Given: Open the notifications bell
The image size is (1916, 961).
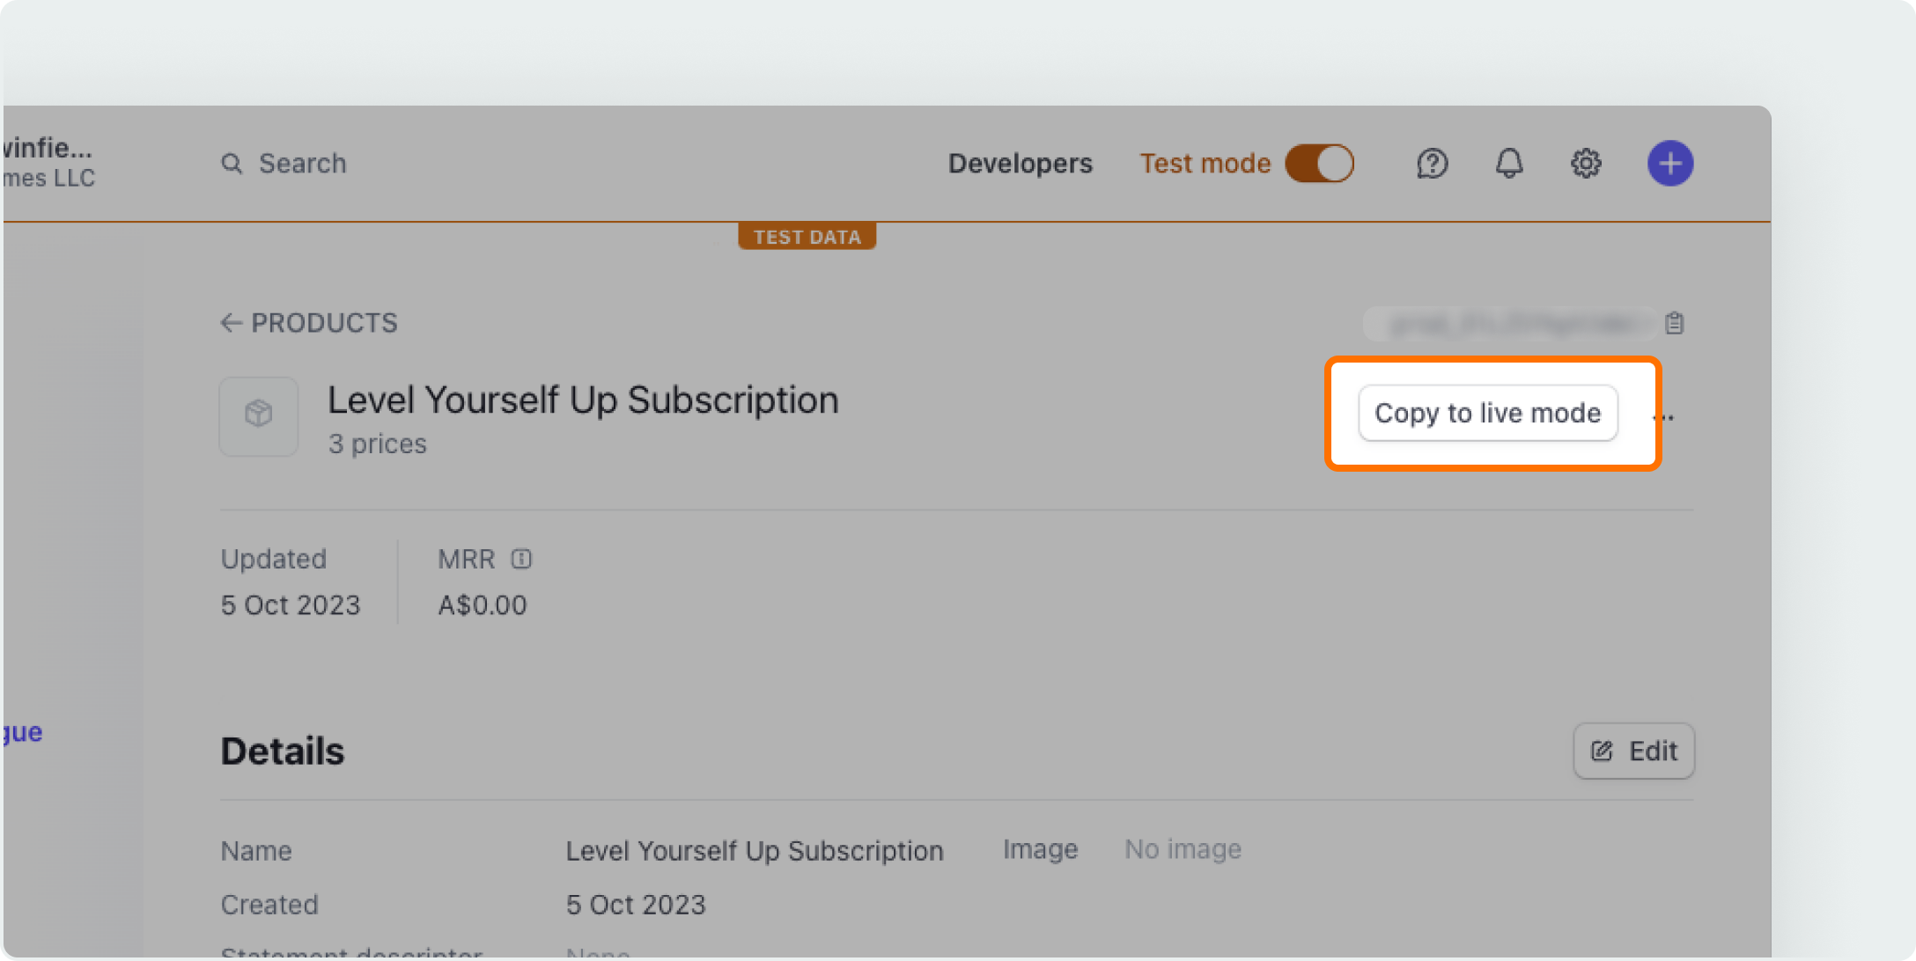Looking at the screenshot, I should click(x=1508, y=164).
